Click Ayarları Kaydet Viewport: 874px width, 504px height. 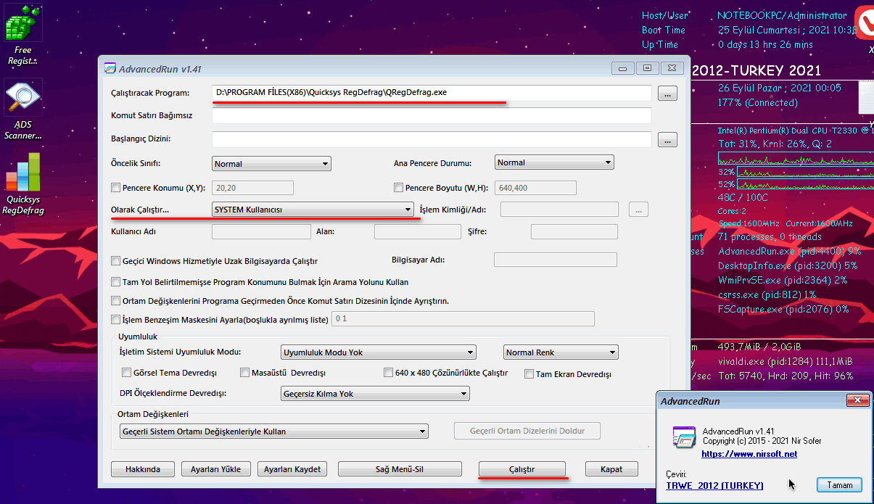tap(292, 469)
